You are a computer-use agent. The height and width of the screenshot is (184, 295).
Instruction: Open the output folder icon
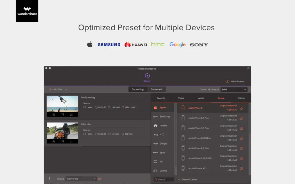coord(99,179)
